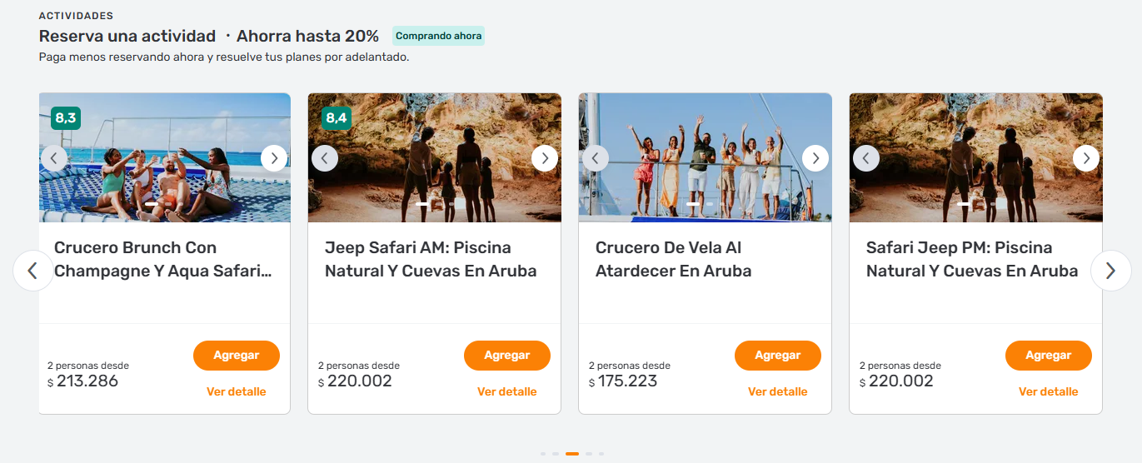Viewport: 1142px width, 463px height.
Task: Go back one image on Crucero De Vela card
Action: coord(596,158)
